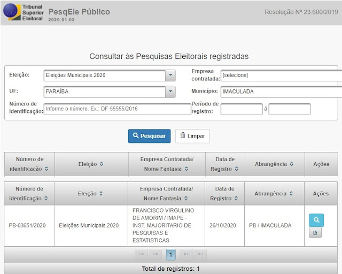Image resolution: width=342 pixels, height=274 pixels.
Task: Click the document icon button under Ações
Action: click(x=315, y=233)
